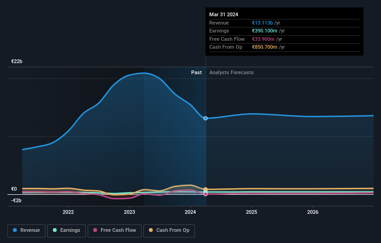Click the Earnings row label in tooltip
This screenshot has height=243, width=381.
pos(219,31)
